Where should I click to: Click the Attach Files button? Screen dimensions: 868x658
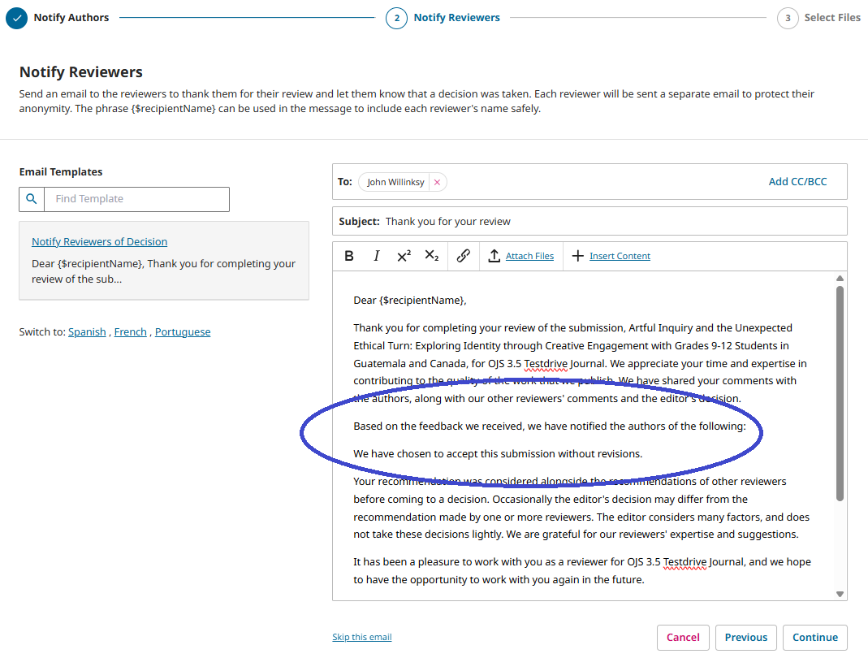520,256
